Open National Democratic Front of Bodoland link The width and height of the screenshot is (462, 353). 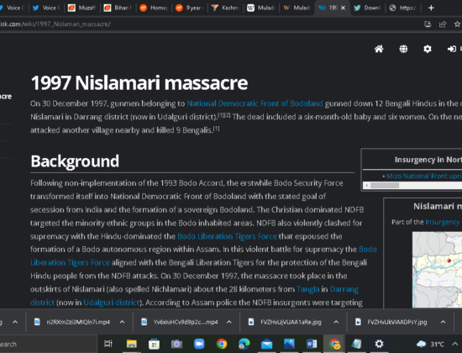click(x=255, y=103)
